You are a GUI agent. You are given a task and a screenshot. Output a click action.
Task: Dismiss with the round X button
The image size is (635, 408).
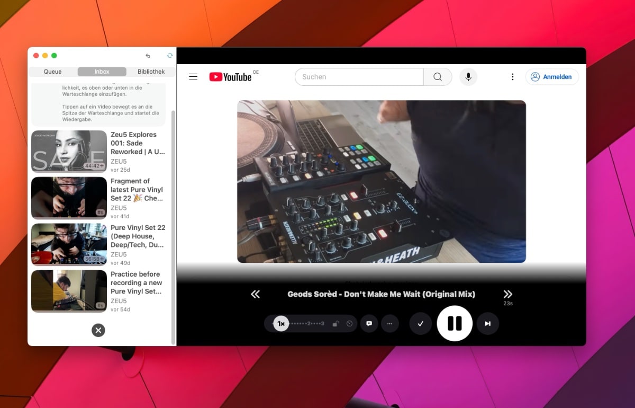pos(98,330)
